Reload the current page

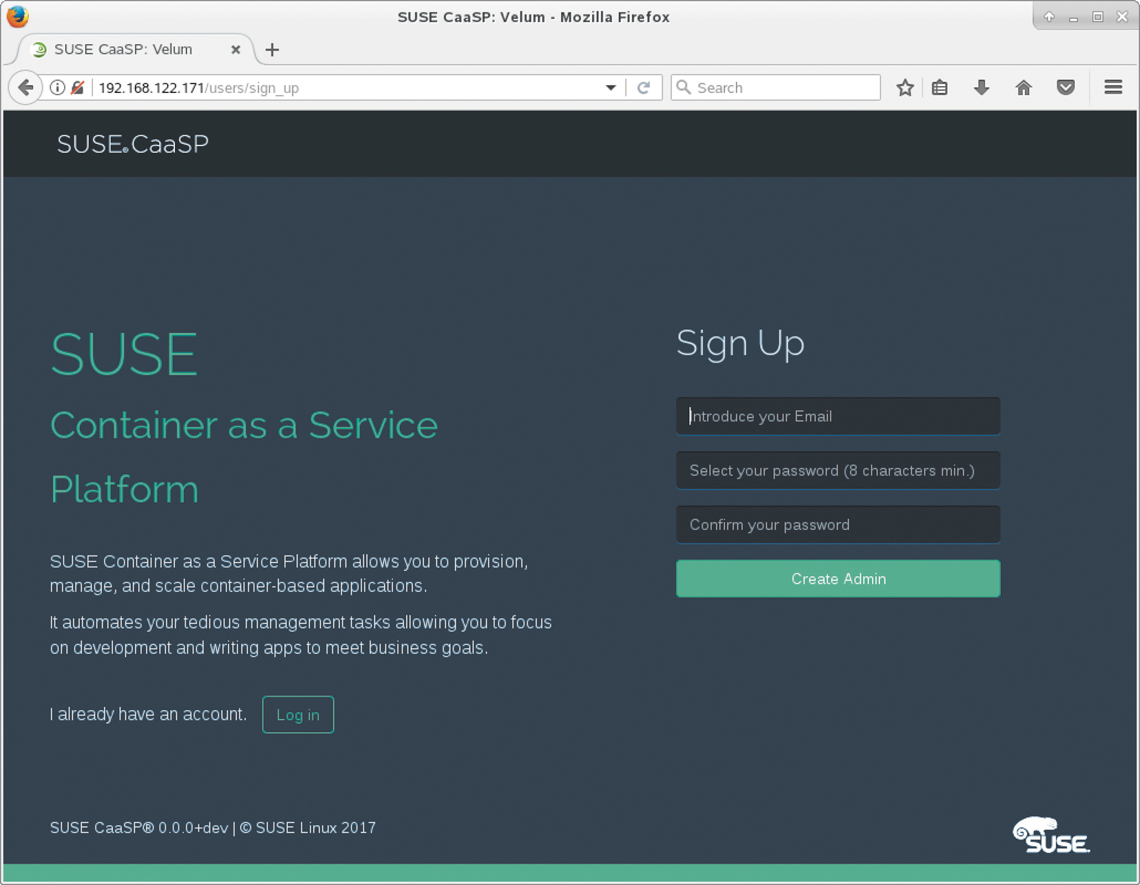[644, 88]
